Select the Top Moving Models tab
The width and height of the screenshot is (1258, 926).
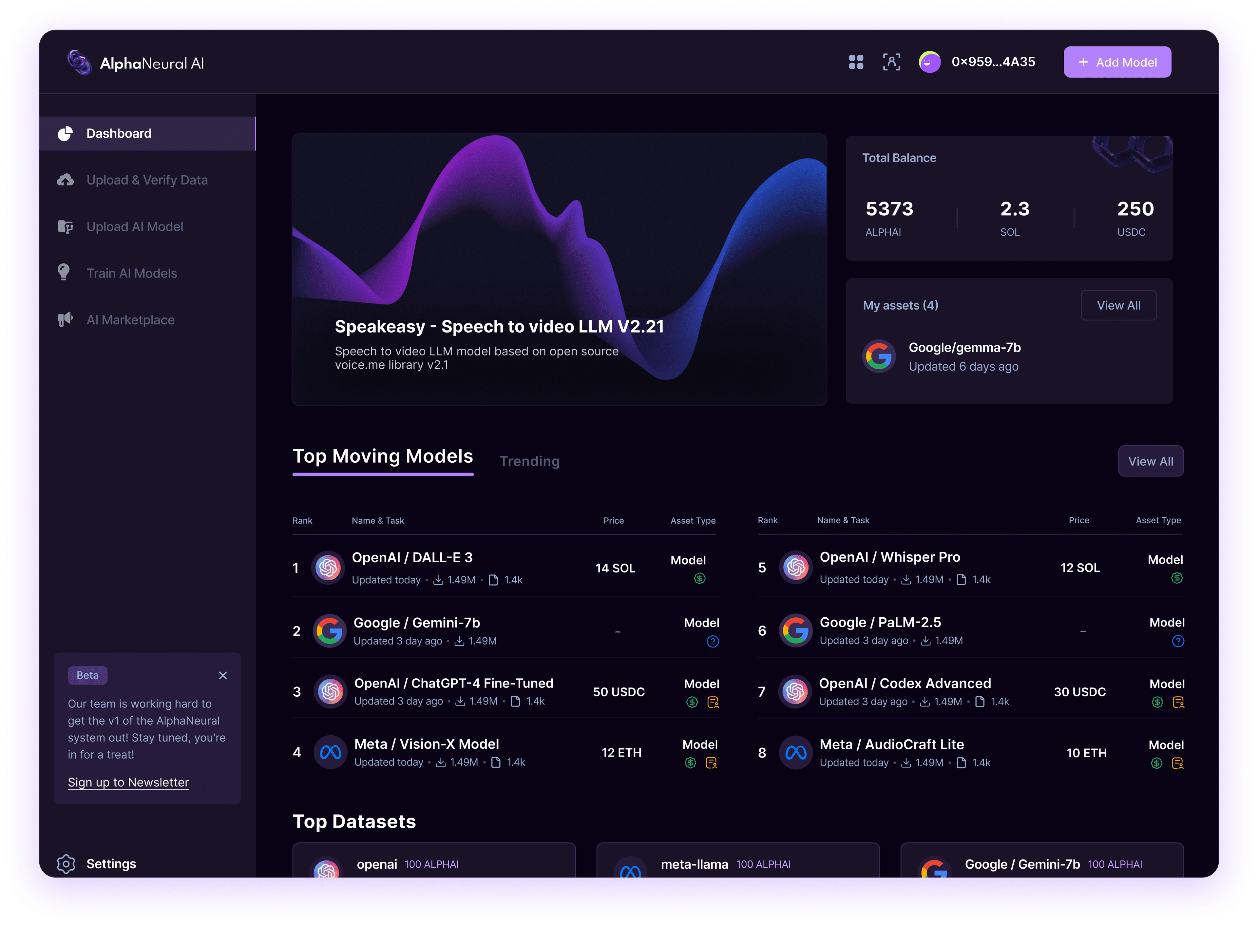[383, 456]
